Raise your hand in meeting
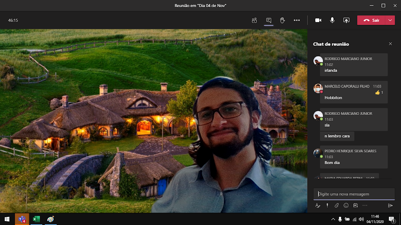The height and width of the screenshot is (225, 401). 282,20
